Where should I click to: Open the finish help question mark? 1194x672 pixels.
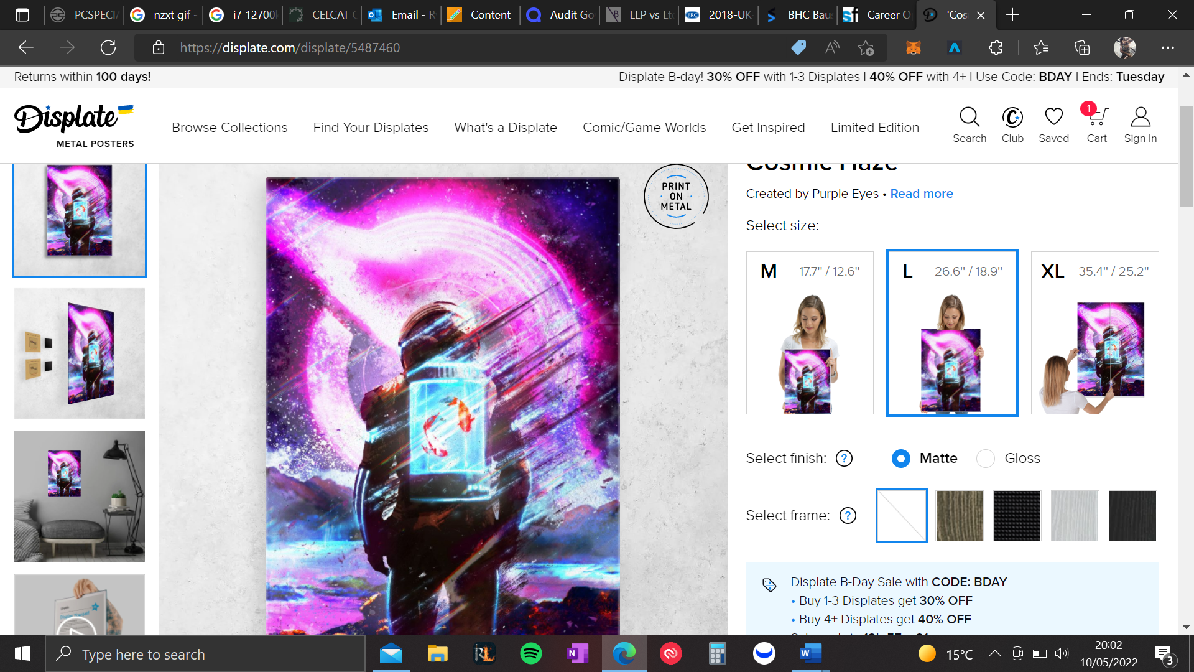point(843,459)
